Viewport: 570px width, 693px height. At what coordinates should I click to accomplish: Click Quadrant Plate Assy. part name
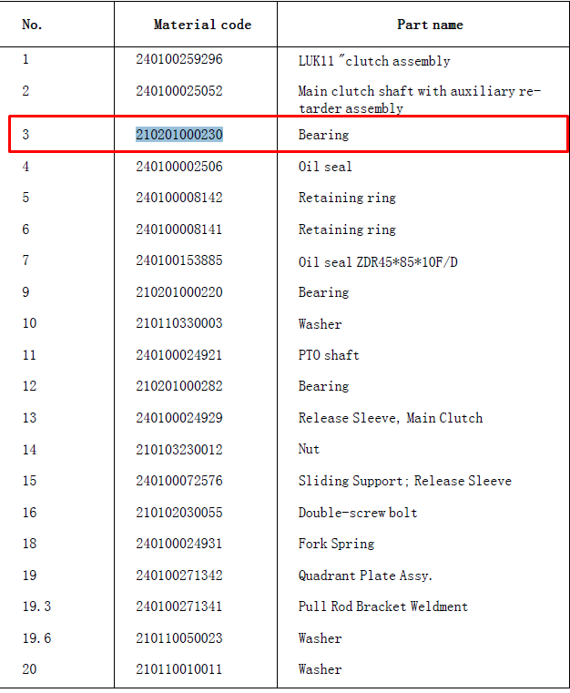pyautogui.click(x=365, y=576)
